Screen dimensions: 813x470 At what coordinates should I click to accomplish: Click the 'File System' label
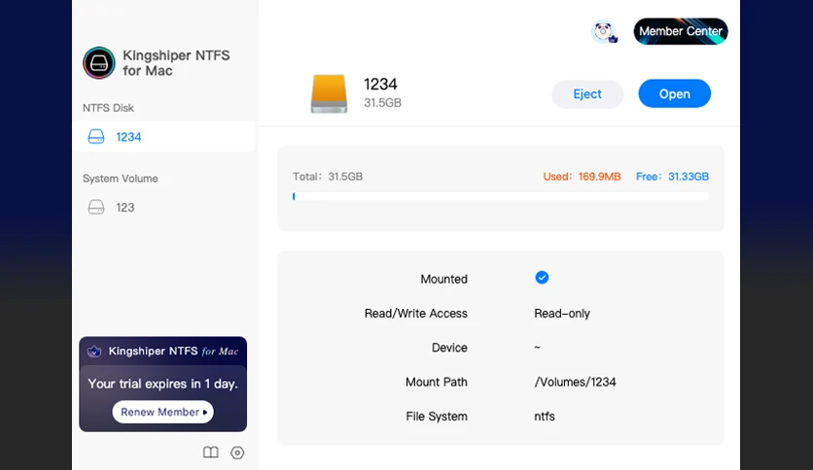coord(437,417)
